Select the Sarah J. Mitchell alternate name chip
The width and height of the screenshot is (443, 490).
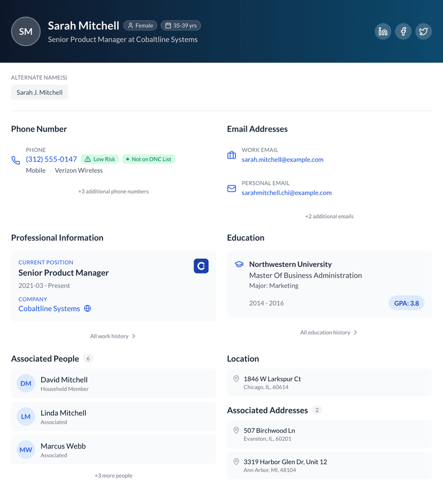(40, 92)
